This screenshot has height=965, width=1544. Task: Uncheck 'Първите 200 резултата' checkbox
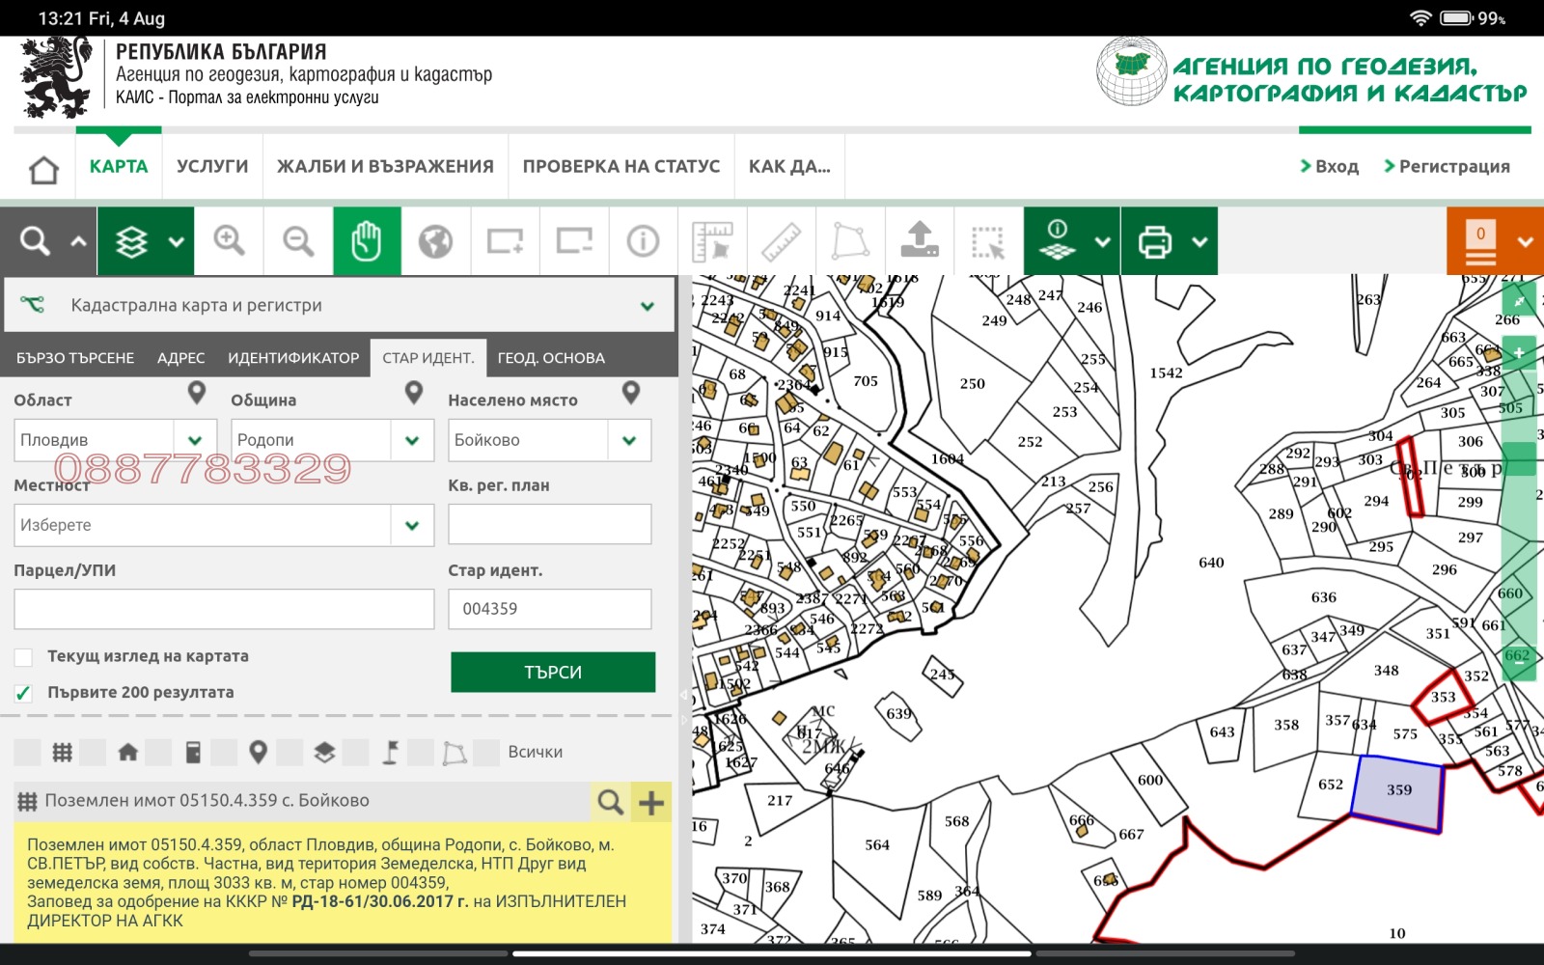24,693
